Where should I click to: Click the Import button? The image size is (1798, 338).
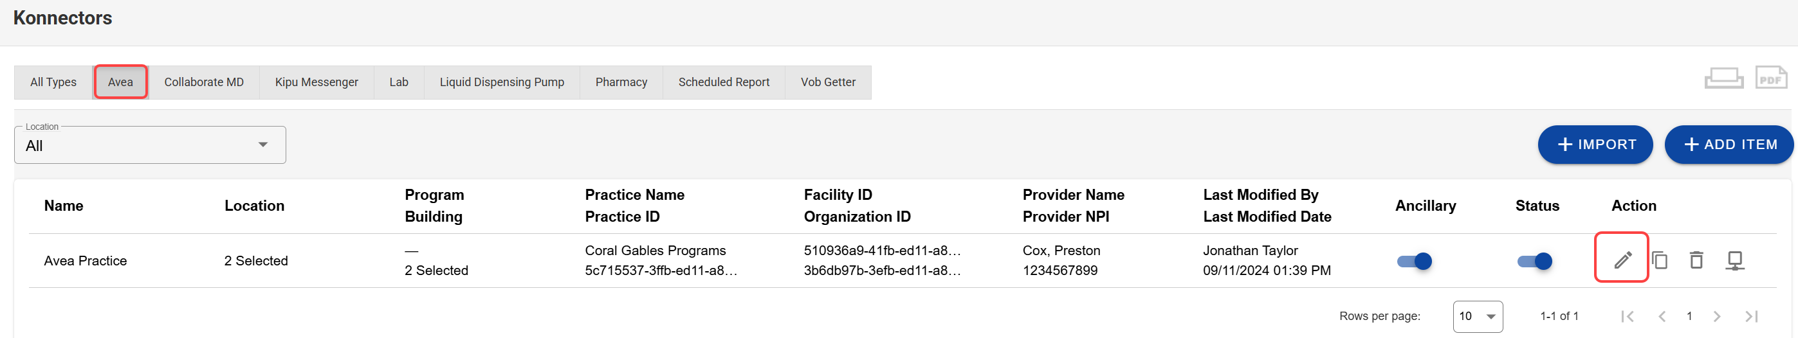(x=1595, y=144)
